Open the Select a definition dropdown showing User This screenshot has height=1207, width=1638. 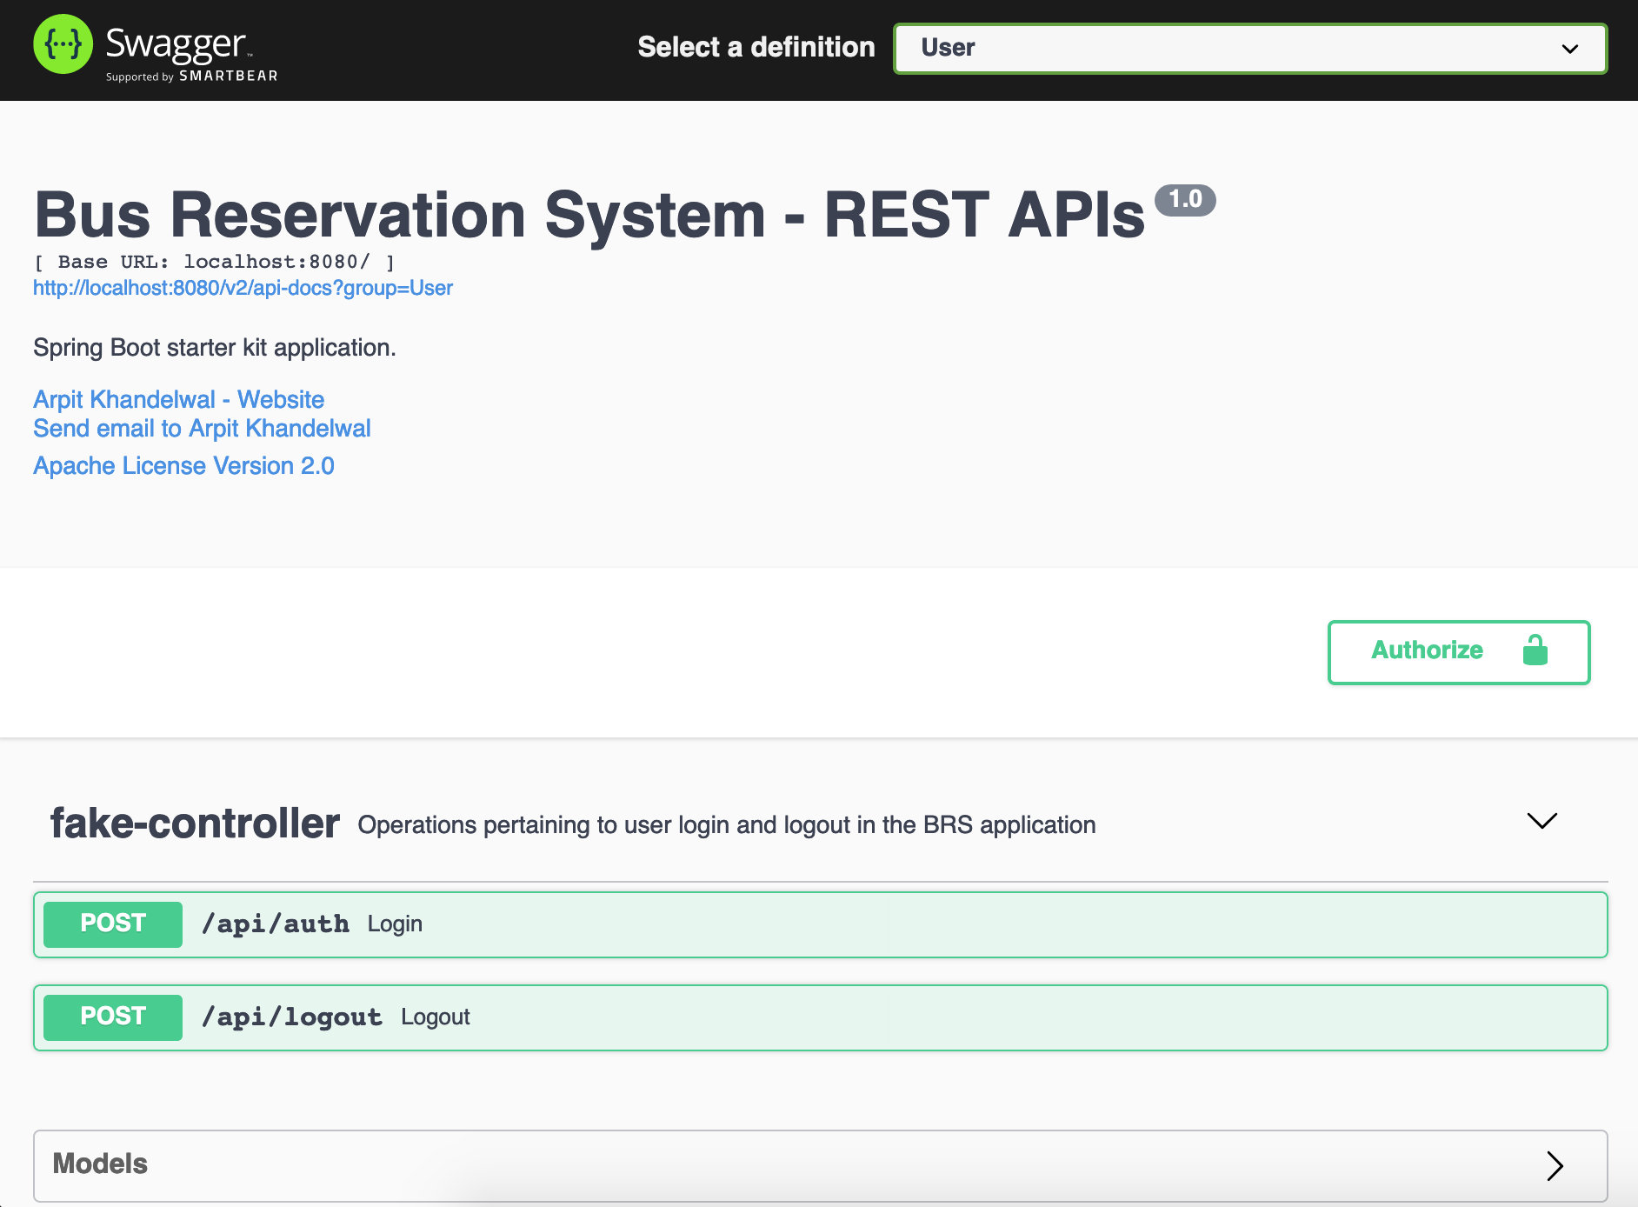tap(1250, 48)
